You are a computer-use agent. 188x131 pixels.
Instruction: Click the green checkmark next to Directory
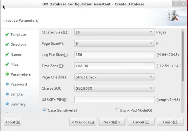coord(7,44)
